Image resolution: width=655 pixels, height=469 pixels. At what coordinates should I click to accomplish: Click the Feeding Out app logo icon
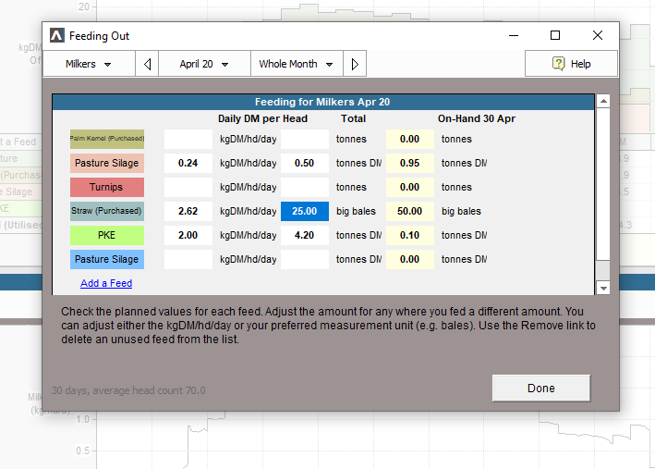pos(56,35)
